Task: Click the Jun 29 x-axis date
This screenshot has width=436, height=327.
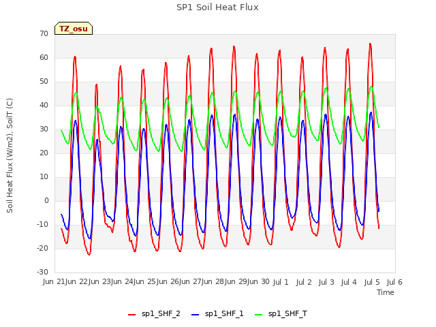Action: point(236,282)
